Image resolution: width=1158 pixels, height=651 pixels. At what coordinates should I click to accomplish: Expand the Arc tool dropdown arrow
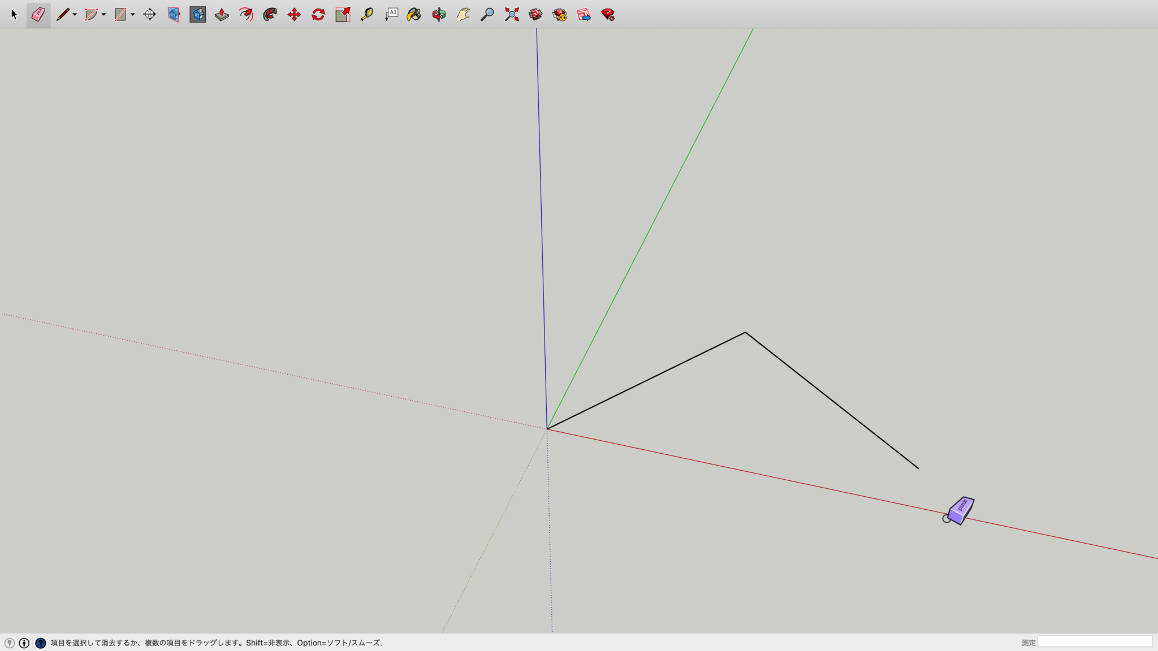pyautogui.click(x=103, y=15)
